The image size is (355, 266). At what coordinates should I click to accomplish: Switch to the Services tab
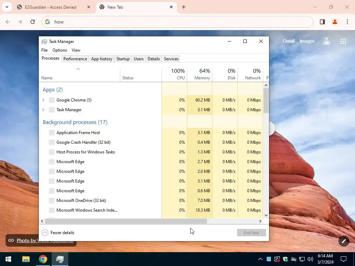coord(171,59)
